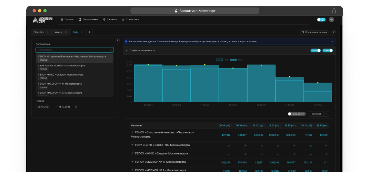
Task: Toggle the light/dark theme switch
Action: tap(321, 20)
